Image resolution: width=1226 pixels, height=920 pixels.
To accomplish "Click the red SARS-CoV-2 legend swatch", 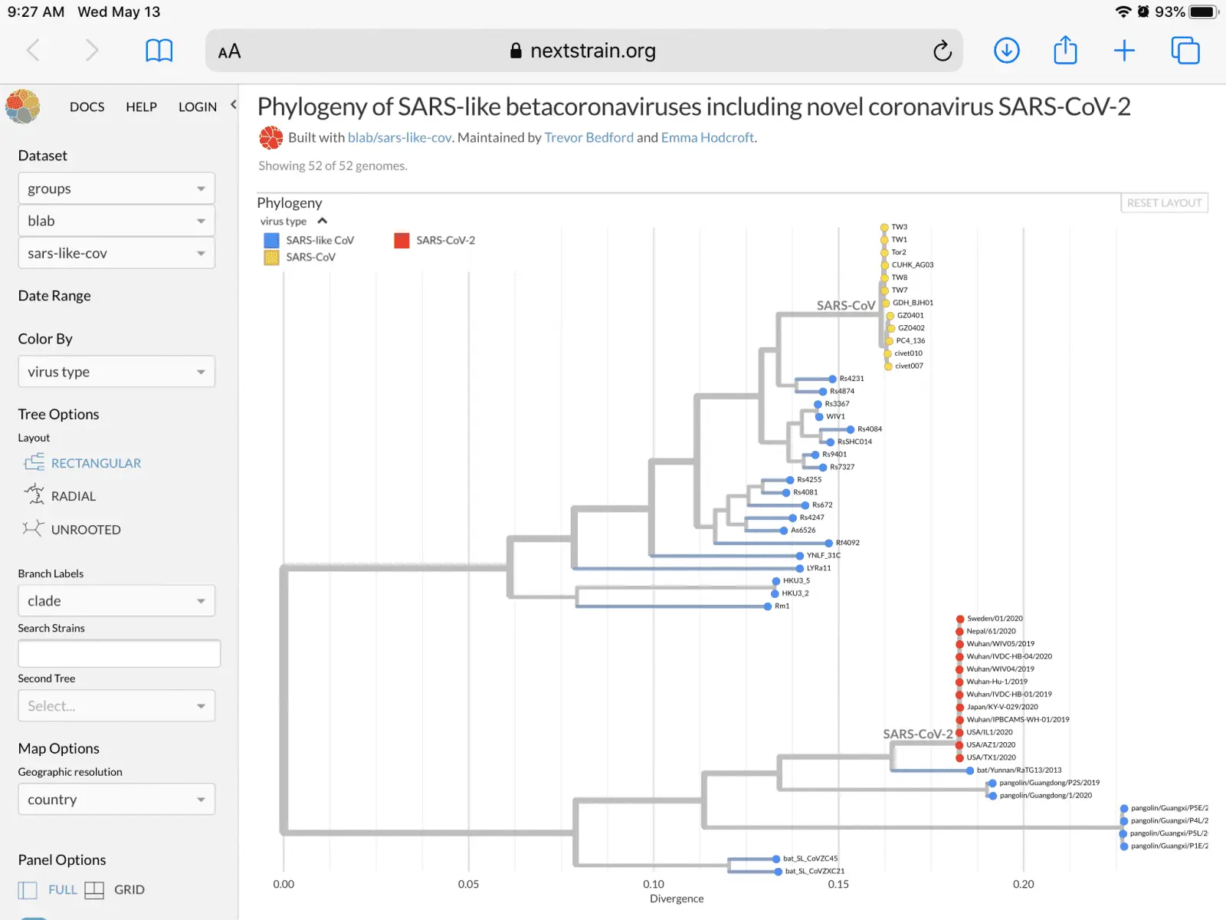I will pyautogui.click(x=402, y=241).
